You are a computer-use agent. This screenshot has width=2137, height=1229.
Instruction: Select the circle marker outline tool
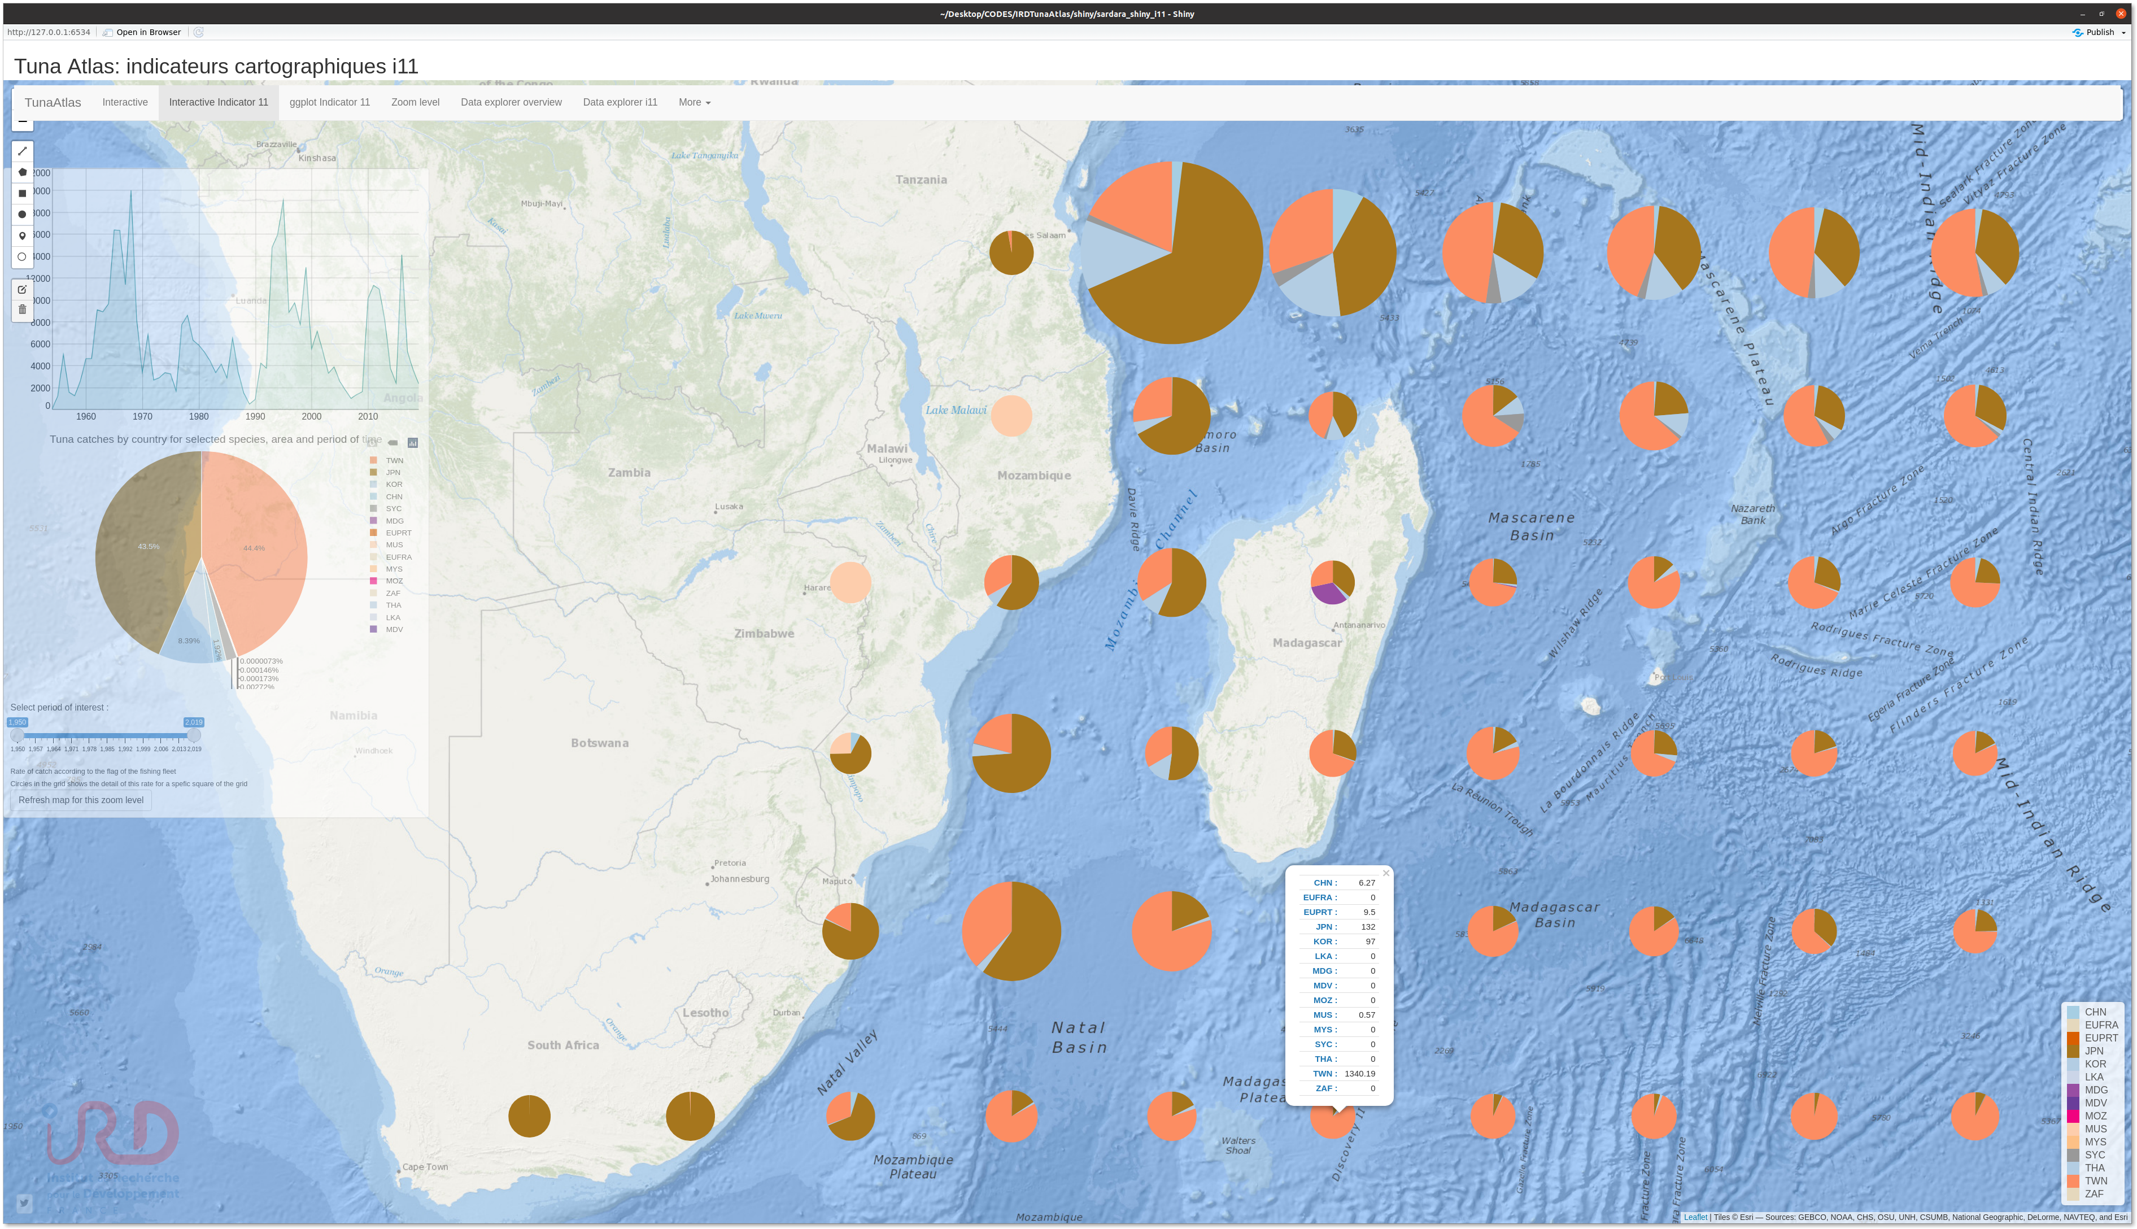(23, 256)
